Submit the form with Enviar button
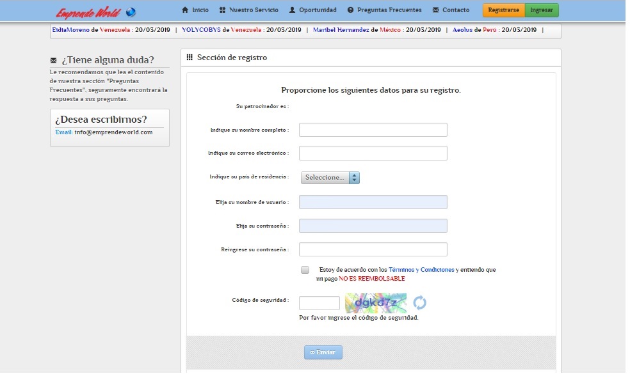This screenshot has height=376, width=630. [323, 352]
